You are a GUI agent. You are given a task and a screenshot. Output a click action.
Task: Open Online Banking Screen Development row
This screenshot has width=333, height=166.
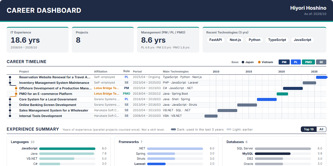pos(167,105)
